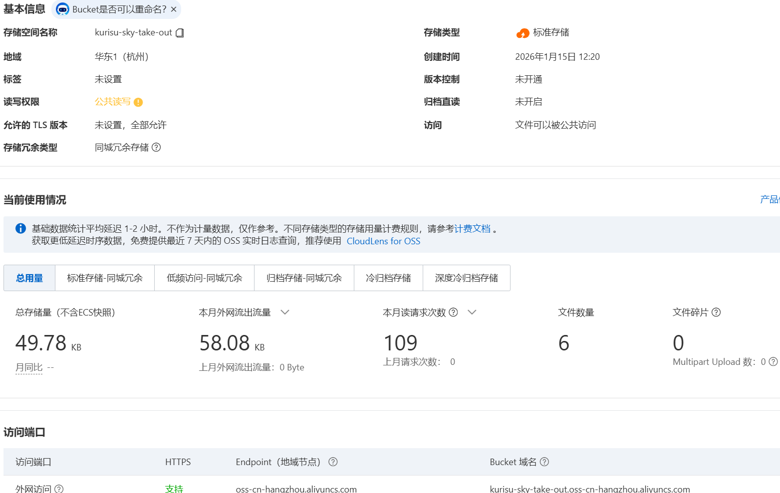This screenshot has height=493, width=780.
Task: Click the storage value 49.78 KB
Action: [48, 343]
